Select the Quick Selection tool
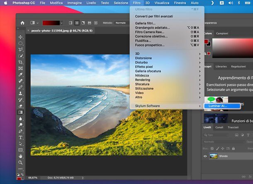 20,56
